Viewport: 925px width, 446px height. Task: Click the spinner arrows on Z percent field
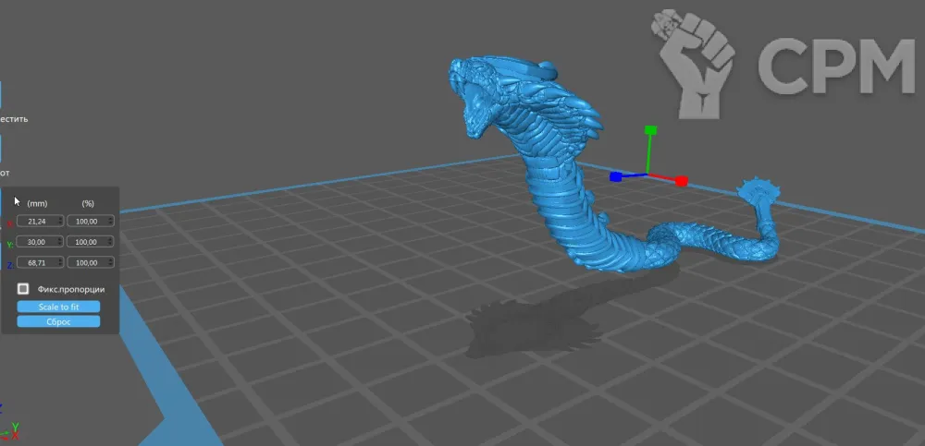point(111,264)
